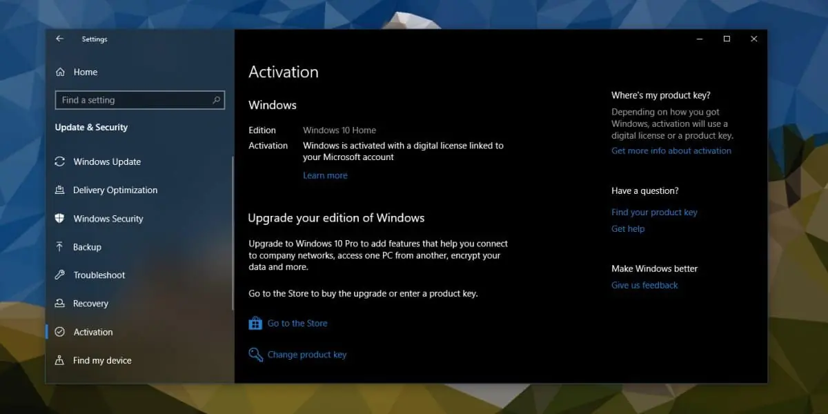
Task: Click the Update & Security heading
Action: (91, 127)
